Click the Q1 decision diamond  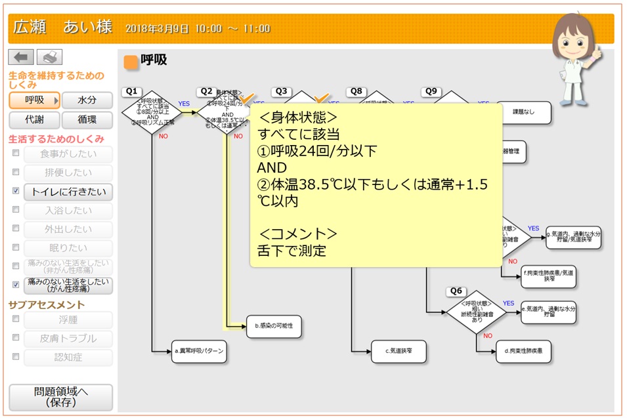[x=152, y=112]
